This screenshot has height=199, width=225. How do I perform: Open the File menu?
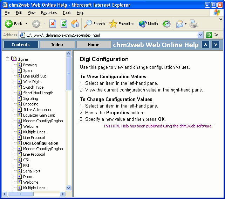click(7, 13)
